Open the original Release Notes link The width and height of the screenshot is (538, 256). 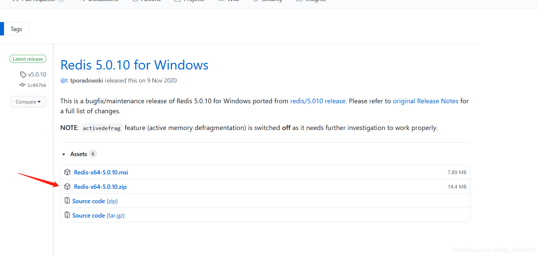426,101
